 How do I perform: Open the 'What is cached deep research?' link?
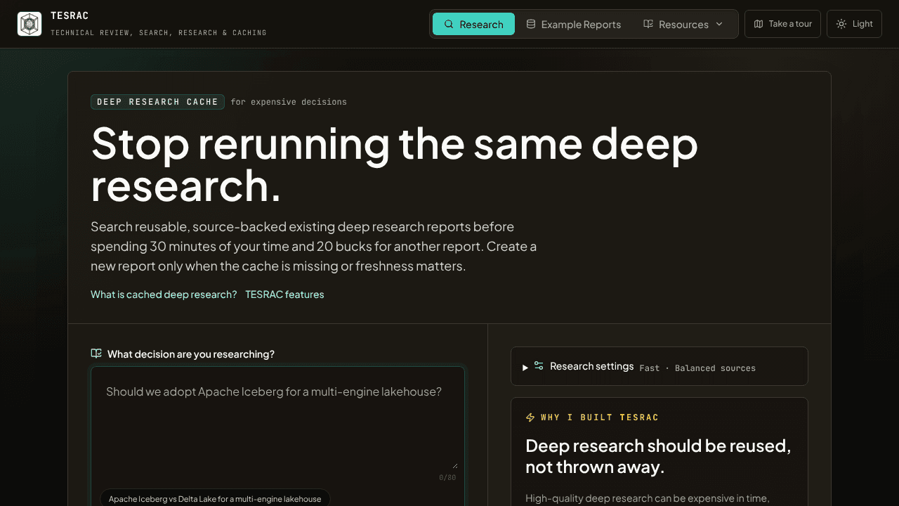click(x=164, y=294)
